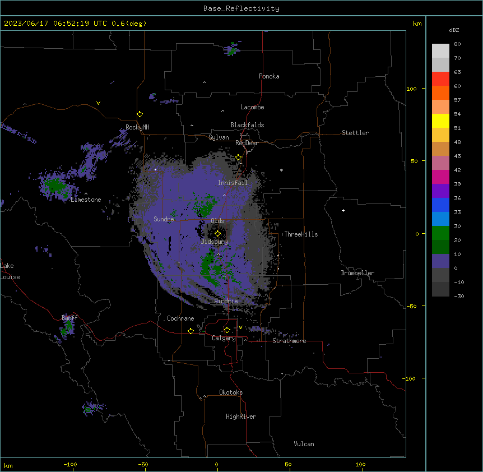The height and width of the screenshot is (472, 483).
Task: Click the Didsbury town label
Action: click(x=215, y=242)
